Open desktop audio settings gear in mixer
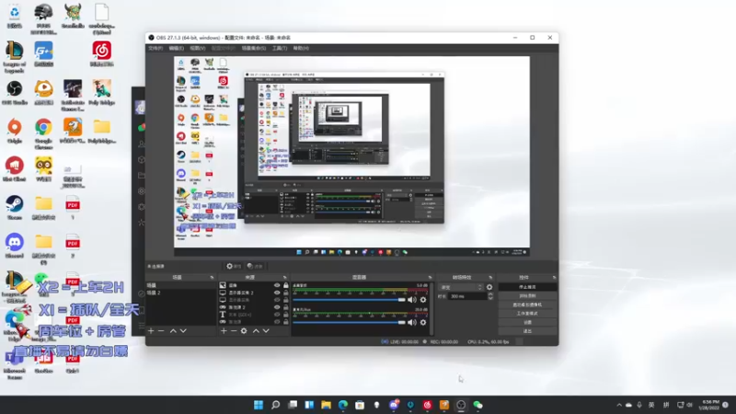Screen dimensions: 736x414 (423, 300)
